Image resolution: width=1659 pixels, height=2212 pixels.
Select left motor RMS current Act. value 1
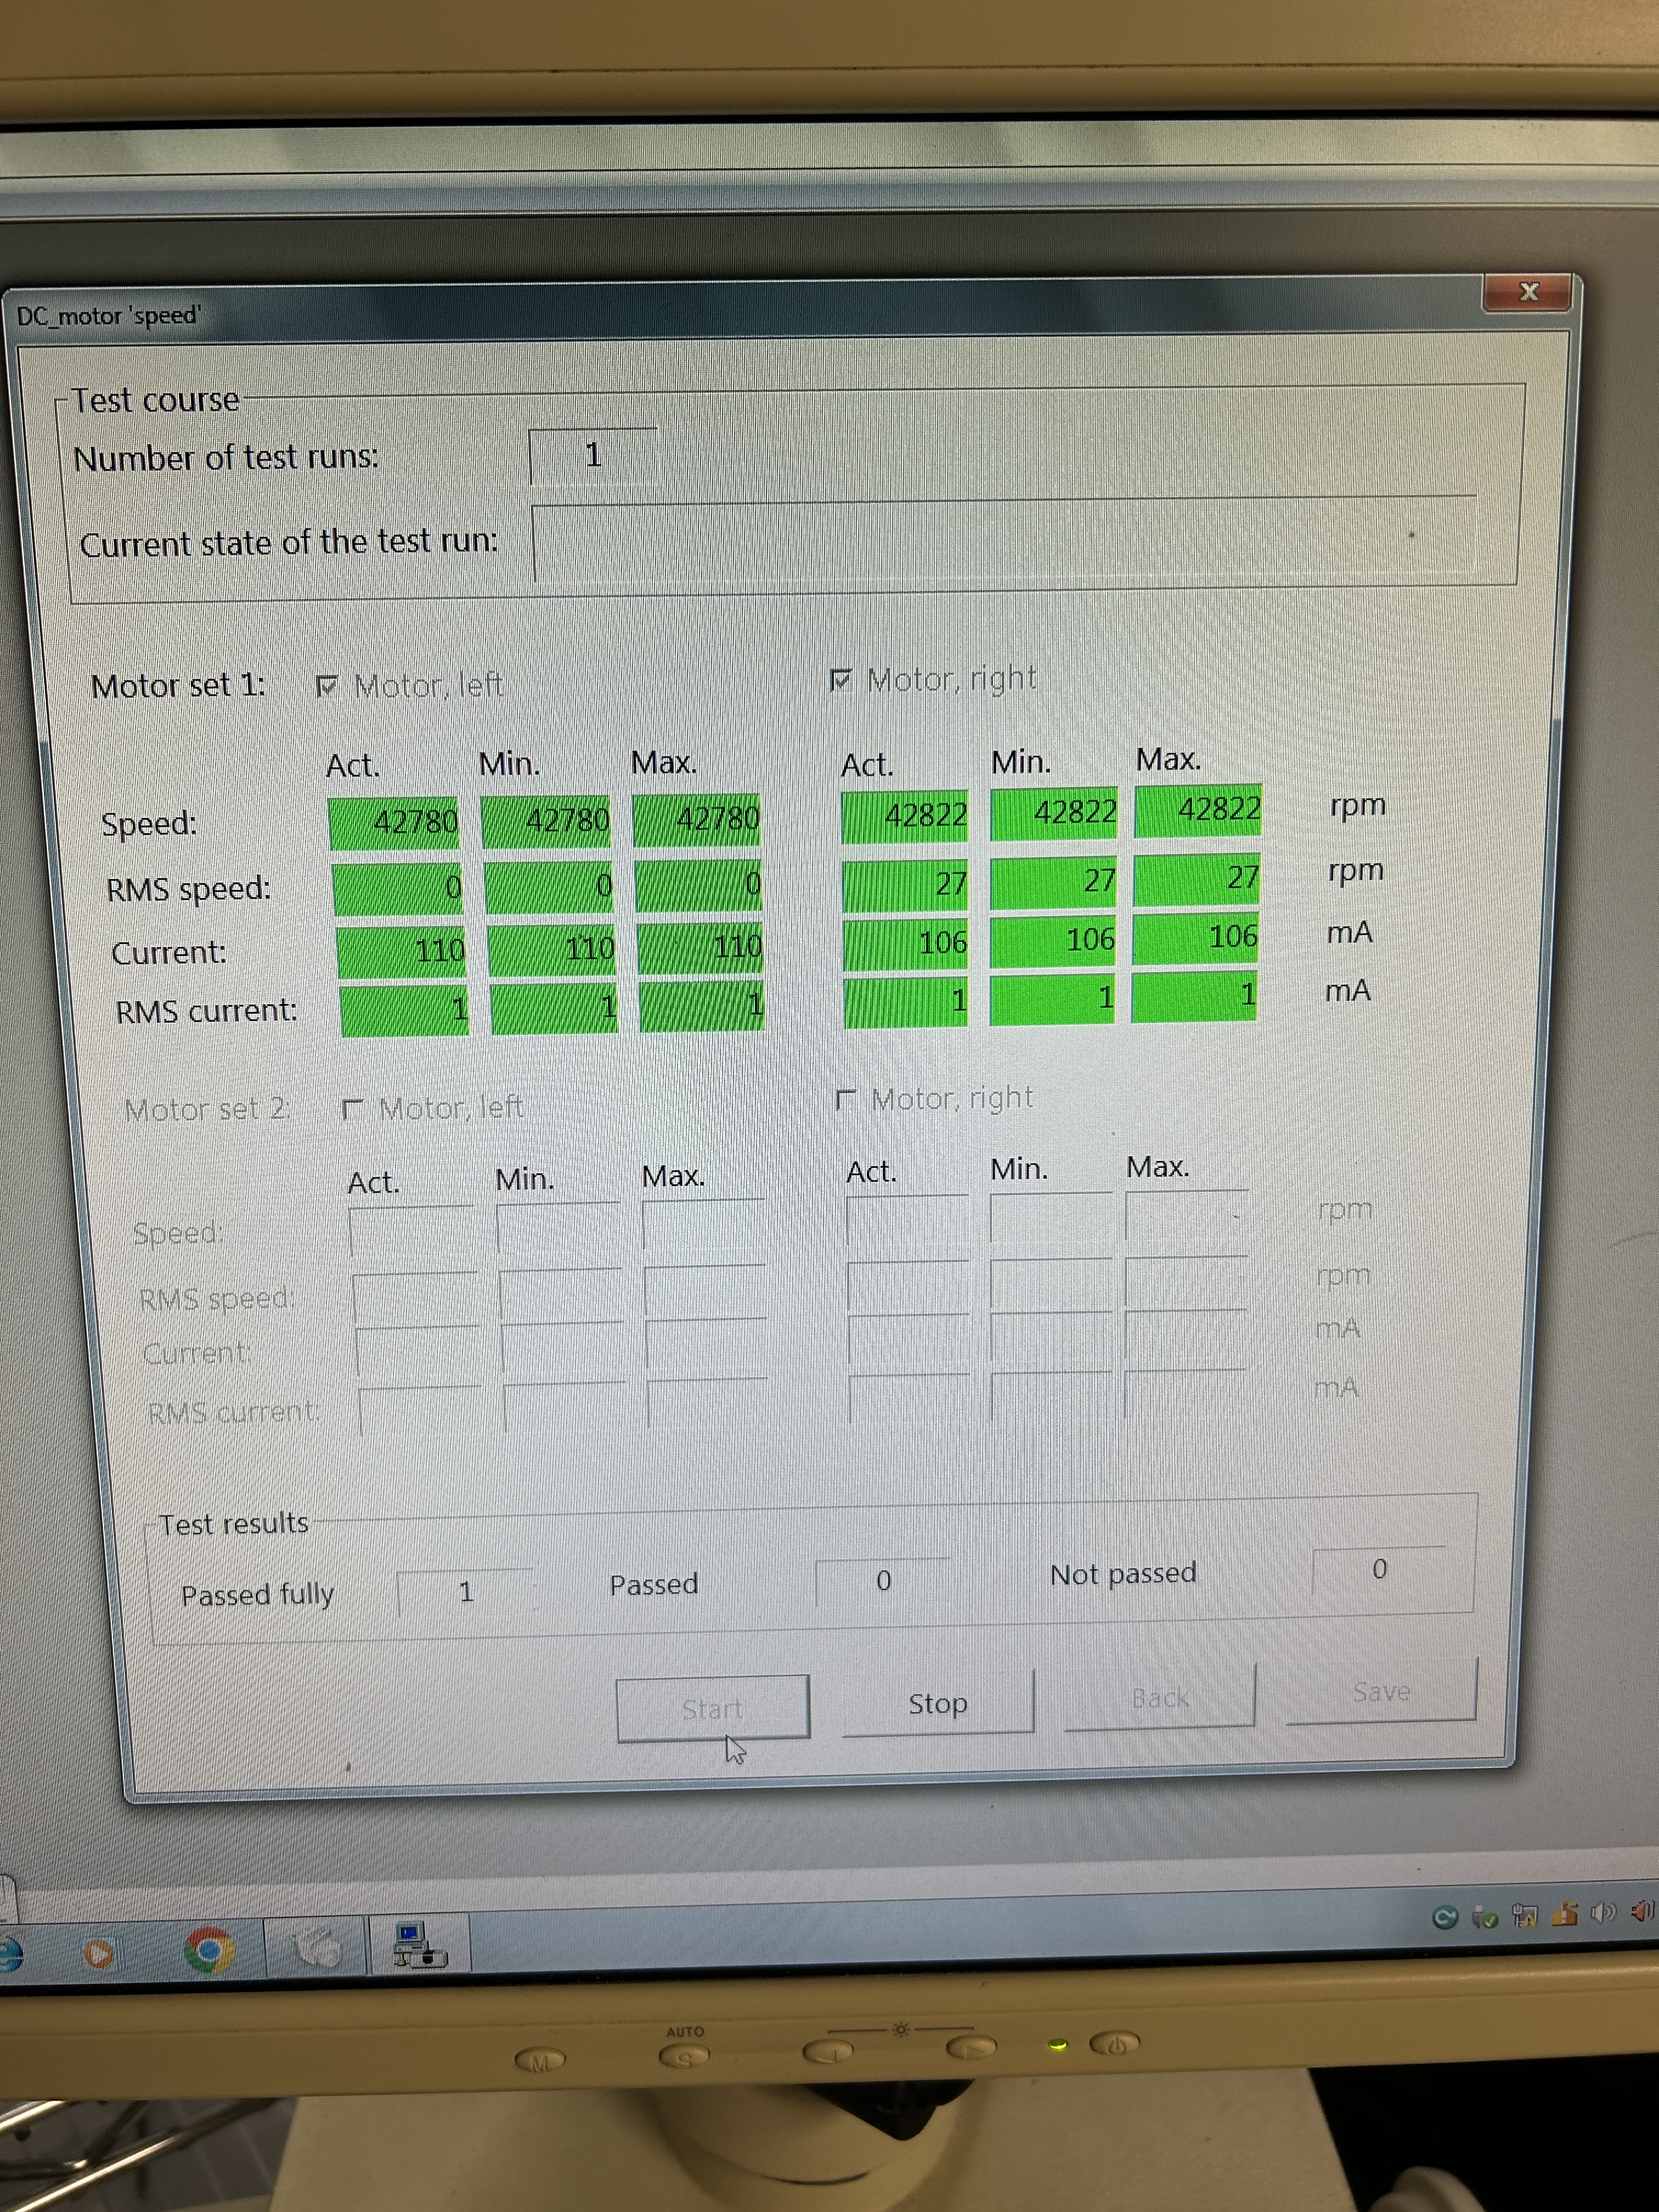pos(404,1011)
